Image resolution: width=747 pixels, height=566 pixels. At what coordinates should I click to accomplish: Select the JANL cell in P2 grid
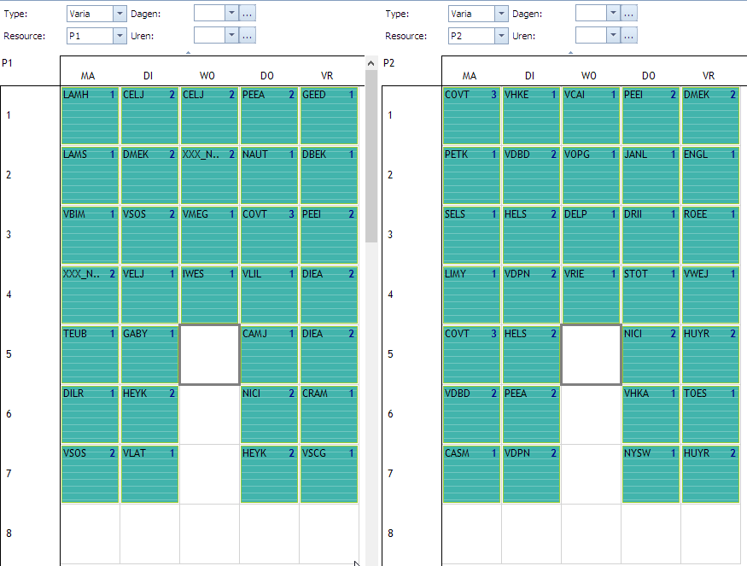[651, 175]
